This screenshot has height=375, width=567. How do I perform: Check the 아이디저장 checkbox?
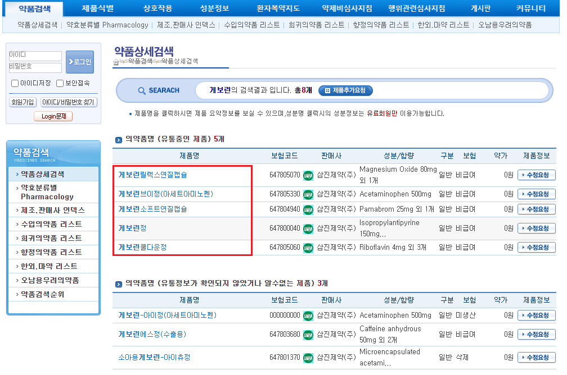(x=15, y=84)
